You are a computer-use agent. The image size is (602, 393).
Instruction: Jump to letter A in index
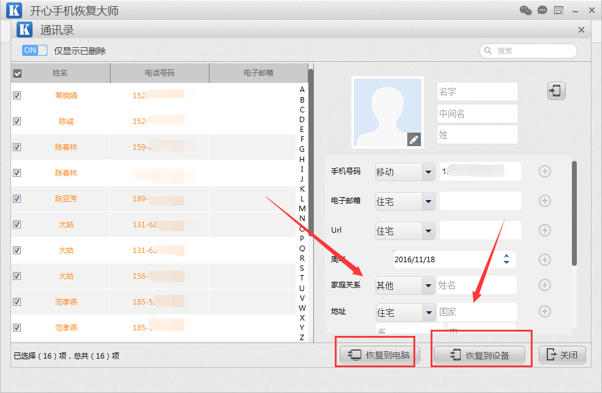302,90
